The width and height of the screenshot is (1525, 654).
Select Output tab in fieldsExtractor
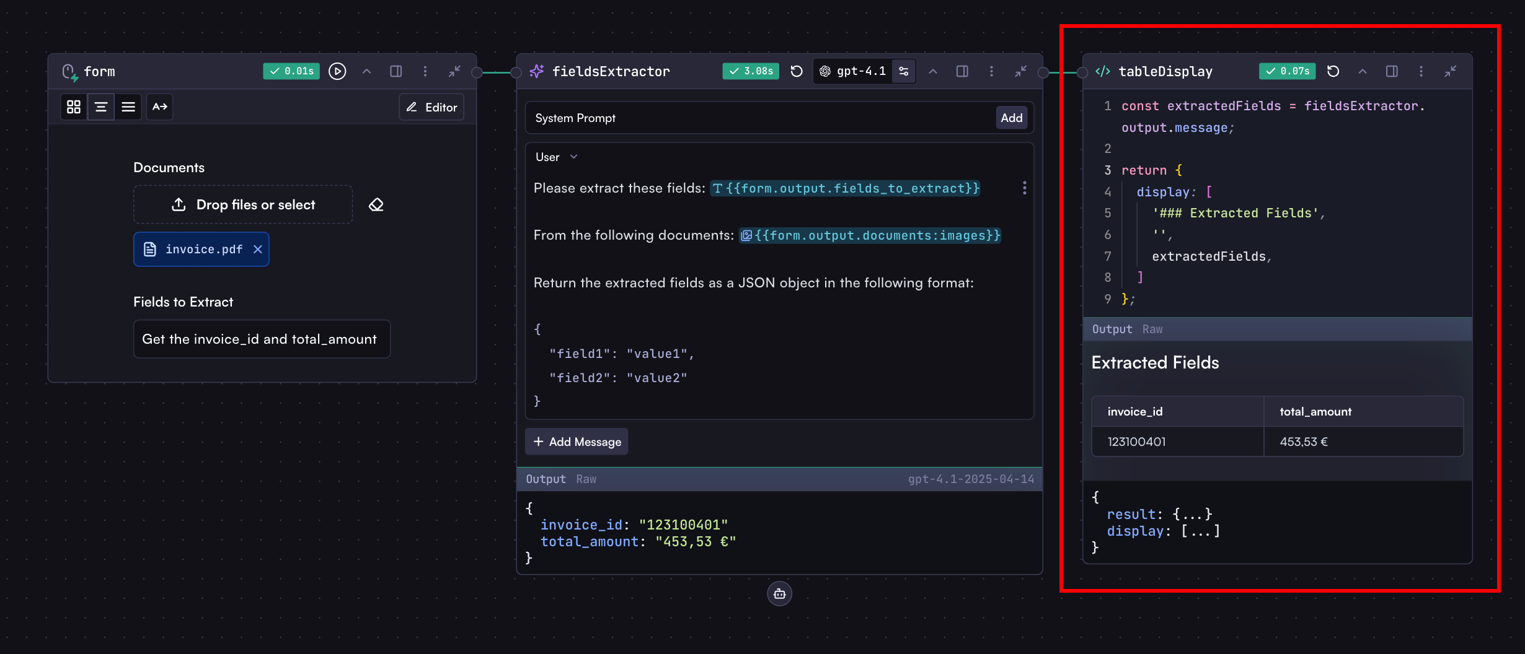pyautogui.click(x=546, y=479)
